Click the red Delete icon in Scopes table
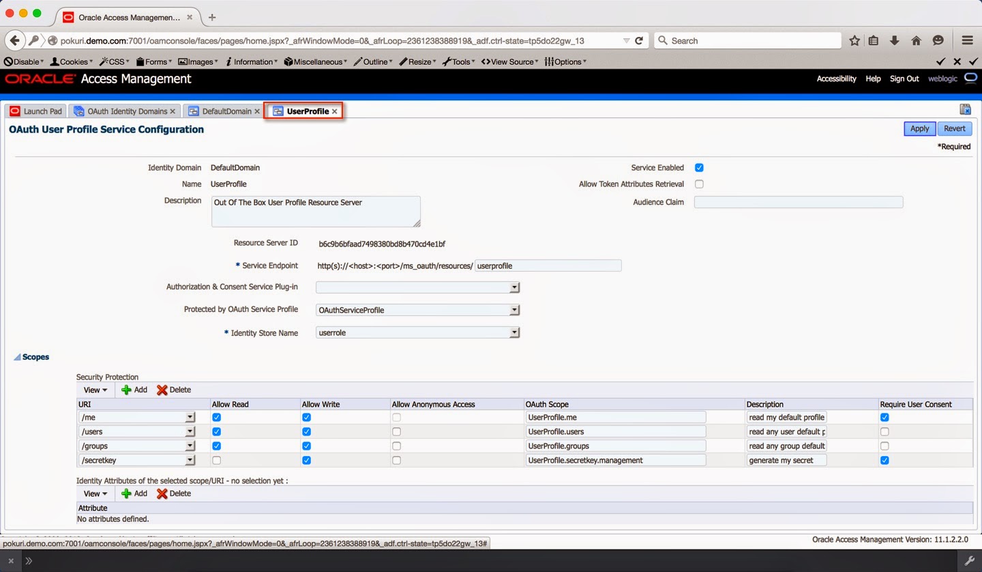The height and width of the screenshot is (572, 982). [x=163, y=390]
